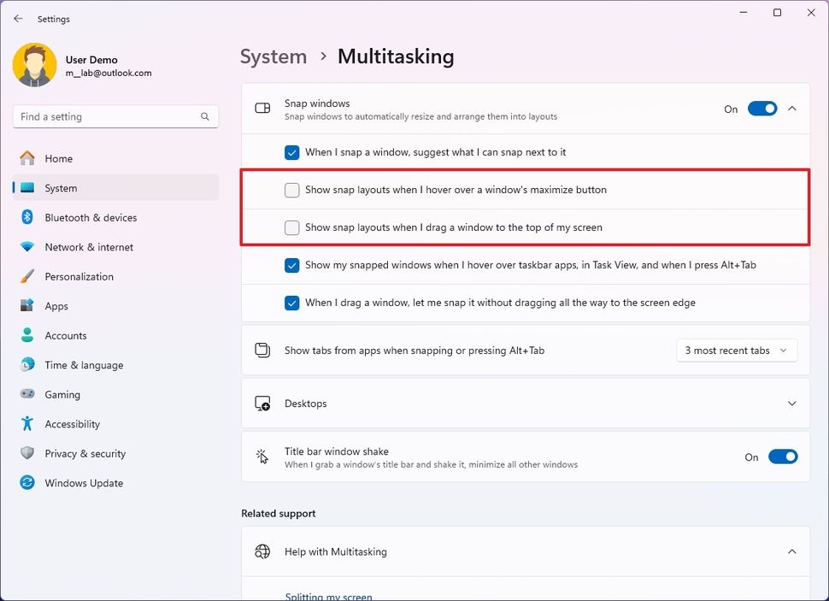This screenshot has width=829, height=601.
Task: Collapse the Snap windows settings group
Action: click(x=791, y=109)
